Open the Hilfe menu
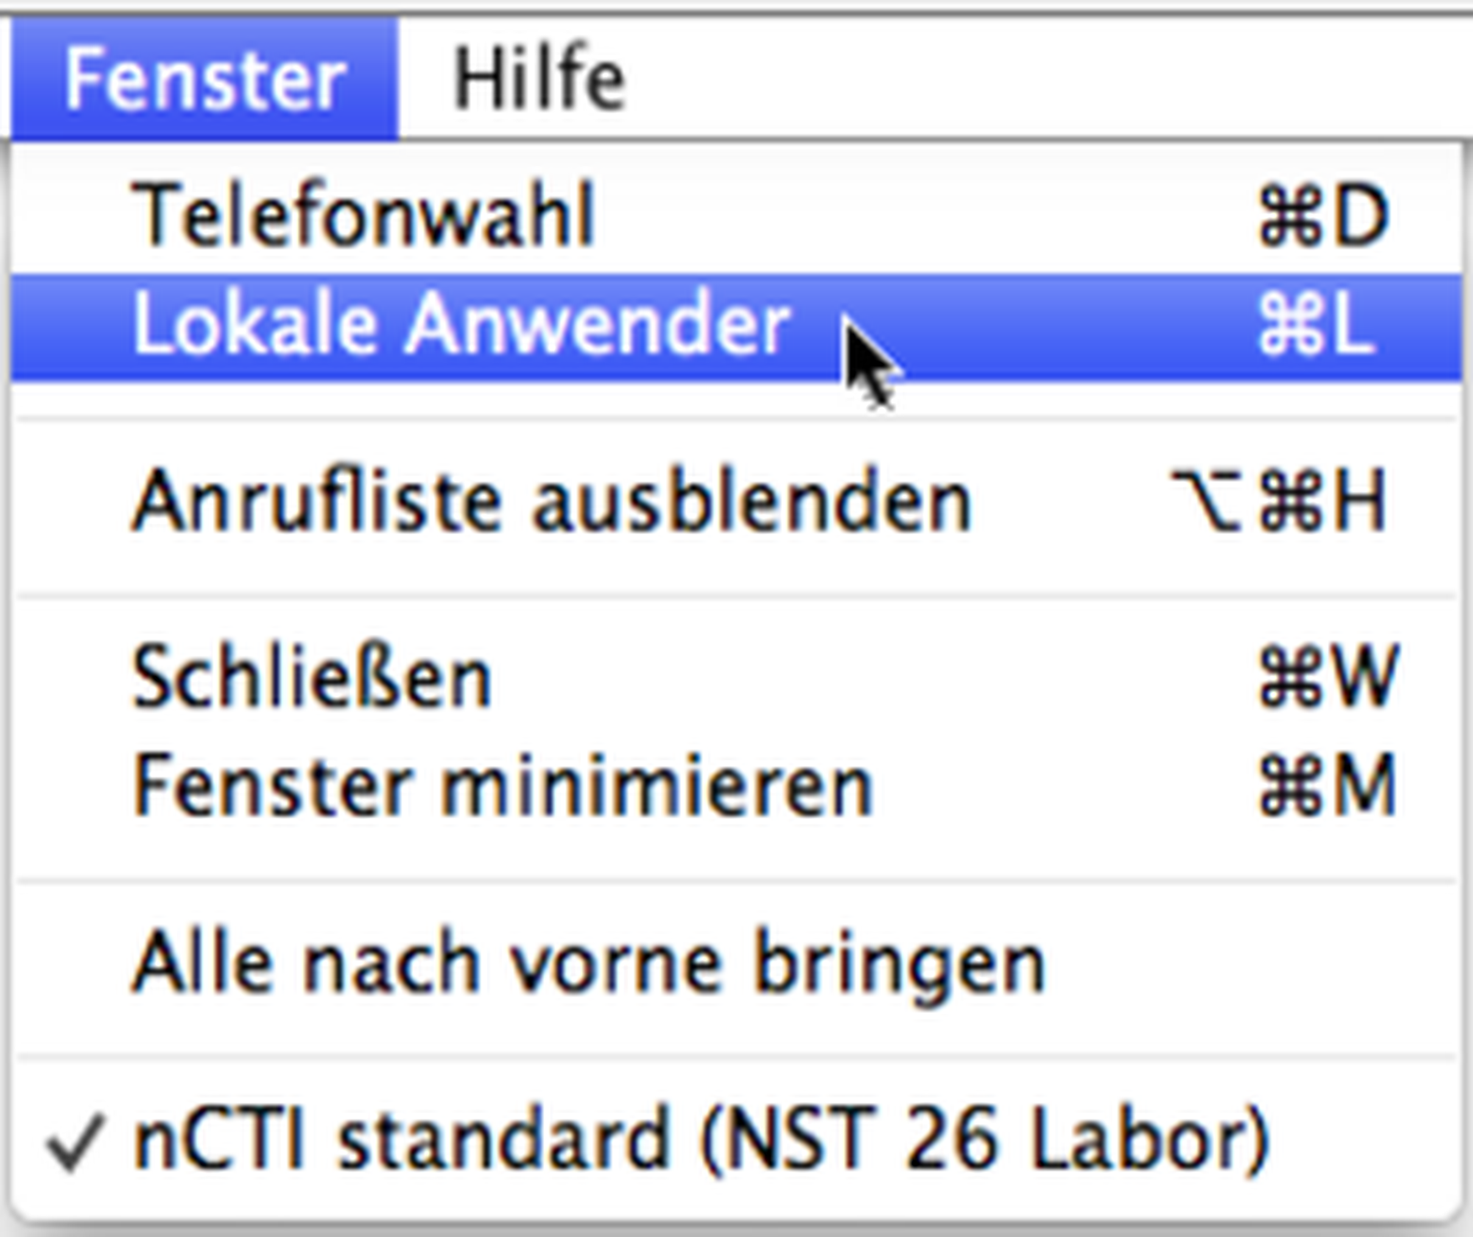1473x1237 pixels. coord(539,79)
